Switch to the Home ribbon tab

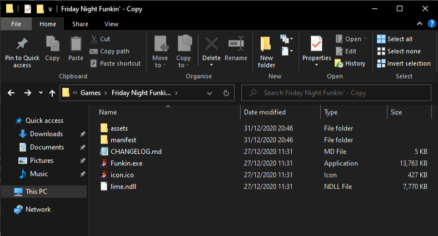click(x=48, y=24)
